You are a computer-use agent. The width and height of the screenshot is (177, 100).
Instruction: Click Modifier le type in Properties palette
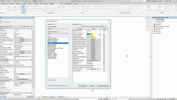coord(28,27)
